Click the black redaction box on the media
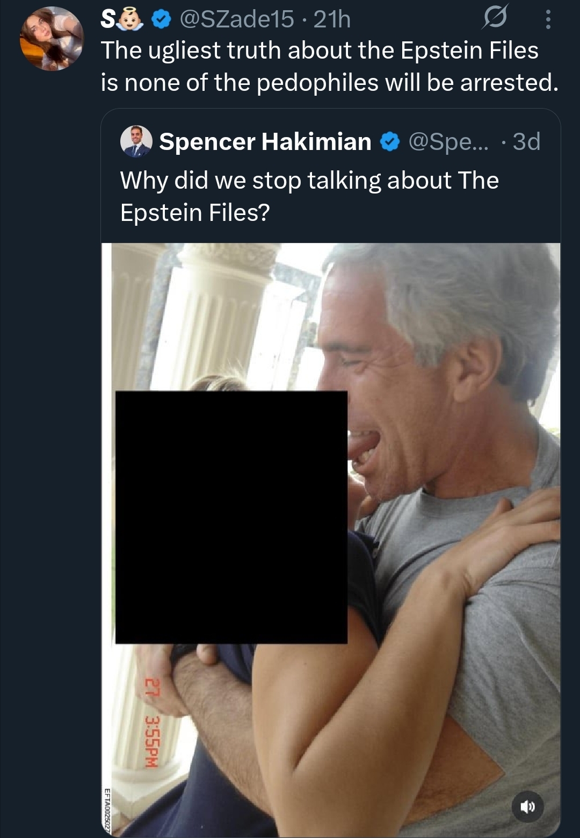 231,517
